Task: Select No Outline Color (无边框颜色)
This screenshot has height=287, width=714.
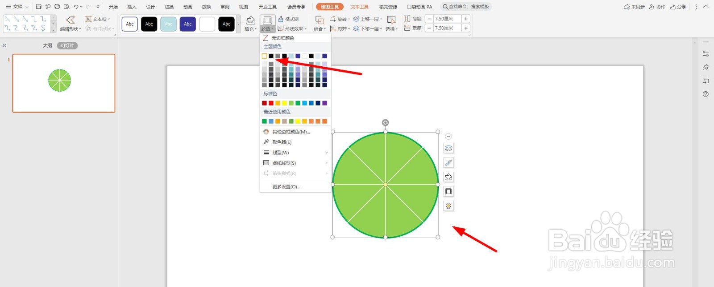Action: [295, 38]
